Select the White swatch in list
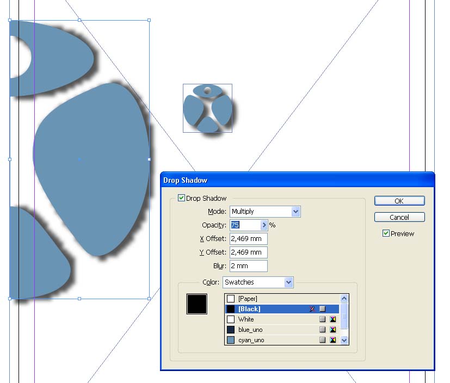450x383 pixels. 282,319
